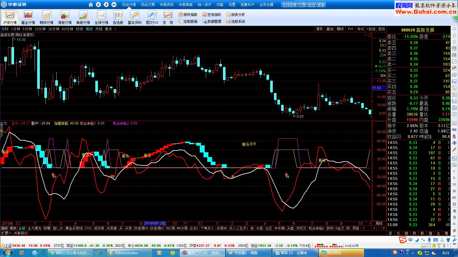This screenshot has width=458, height=257.
Task: Switch to 月线 monthly period
Action: (99, 29)
